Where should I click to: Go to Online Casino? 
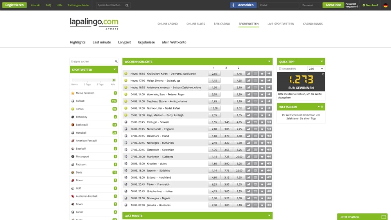(x=168, y=24)
